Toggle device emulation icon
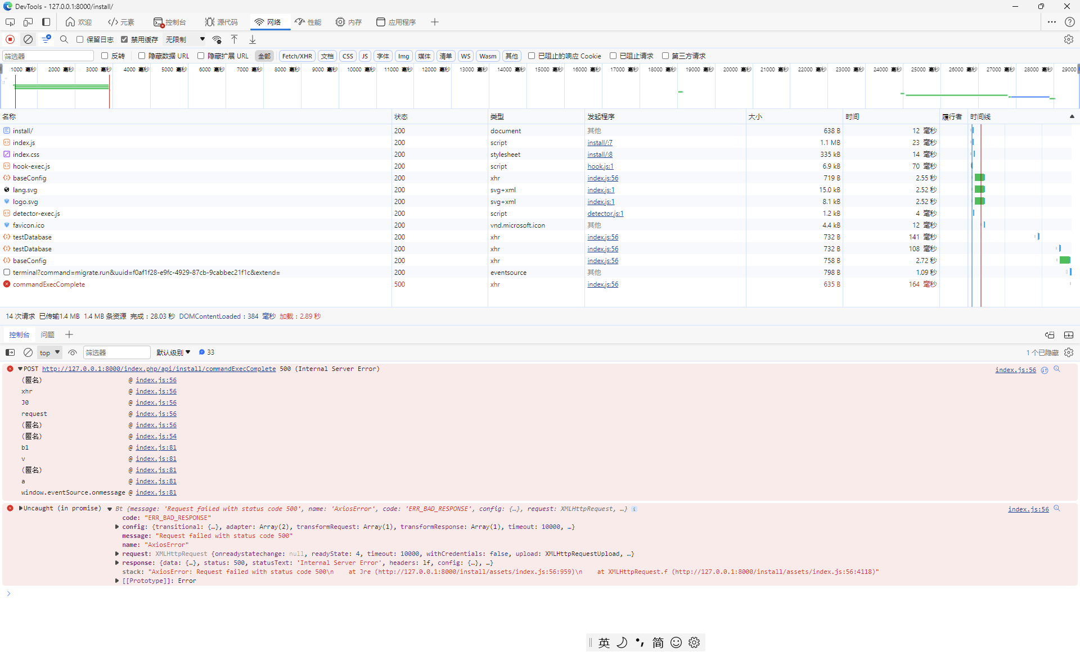This screenshot has width=1080, height=652. pos(28,22)
